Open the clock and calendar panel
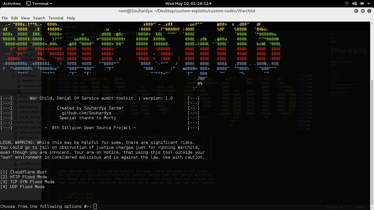Screen dimensions: 374x210 (187, 4)
